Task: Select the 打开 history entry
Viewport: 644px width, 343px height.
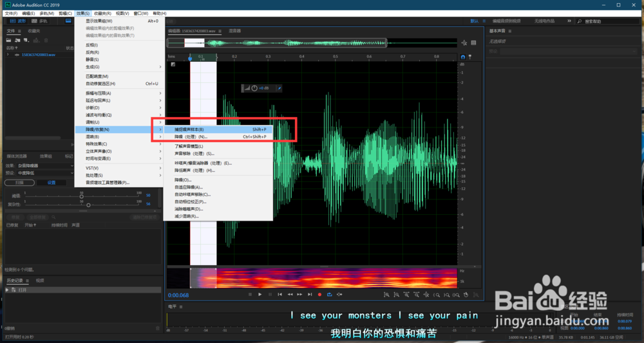Action: click(82, 290)
